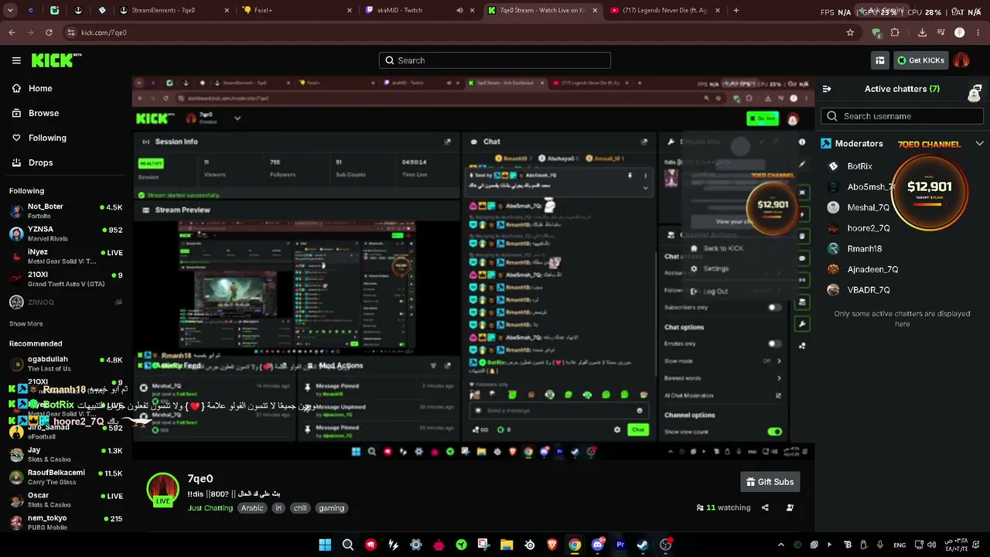The image size is (990, 557).
Task: Open nem_tokyo PUBG Mobile channel
Action: 66,522
